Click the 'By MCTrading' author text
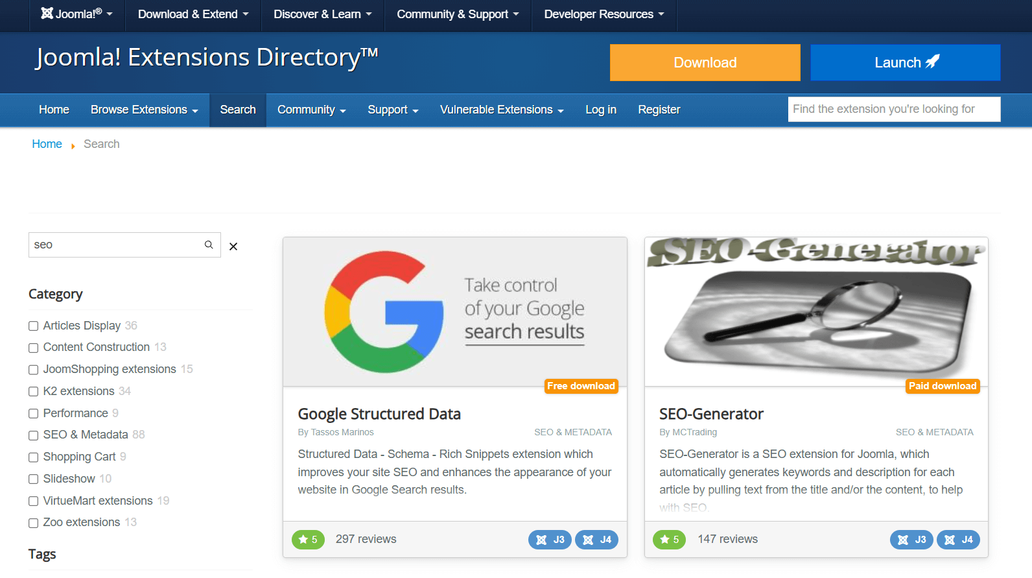Viewport: 1032px width, 578px height. coord(688,432)
